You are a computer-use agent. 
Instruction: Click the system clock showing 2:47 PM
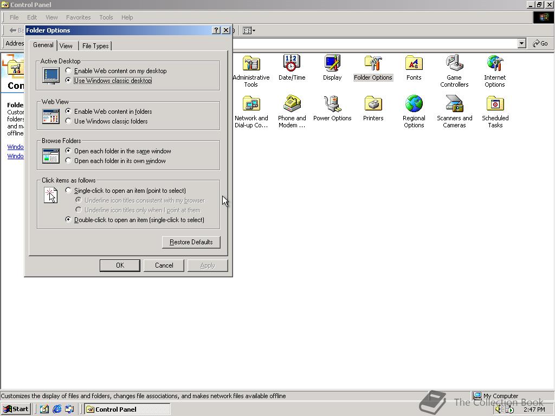(x=534, y=409)
